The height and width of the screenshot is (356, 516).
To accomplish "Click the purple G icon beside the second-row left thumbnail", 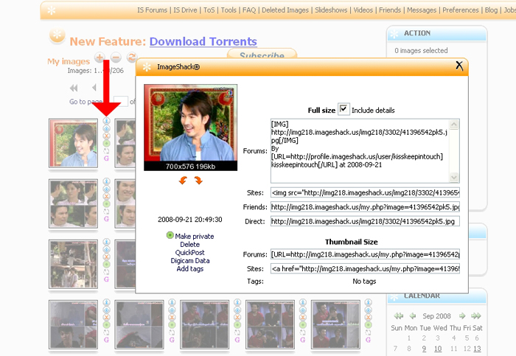I will (106, 219).
